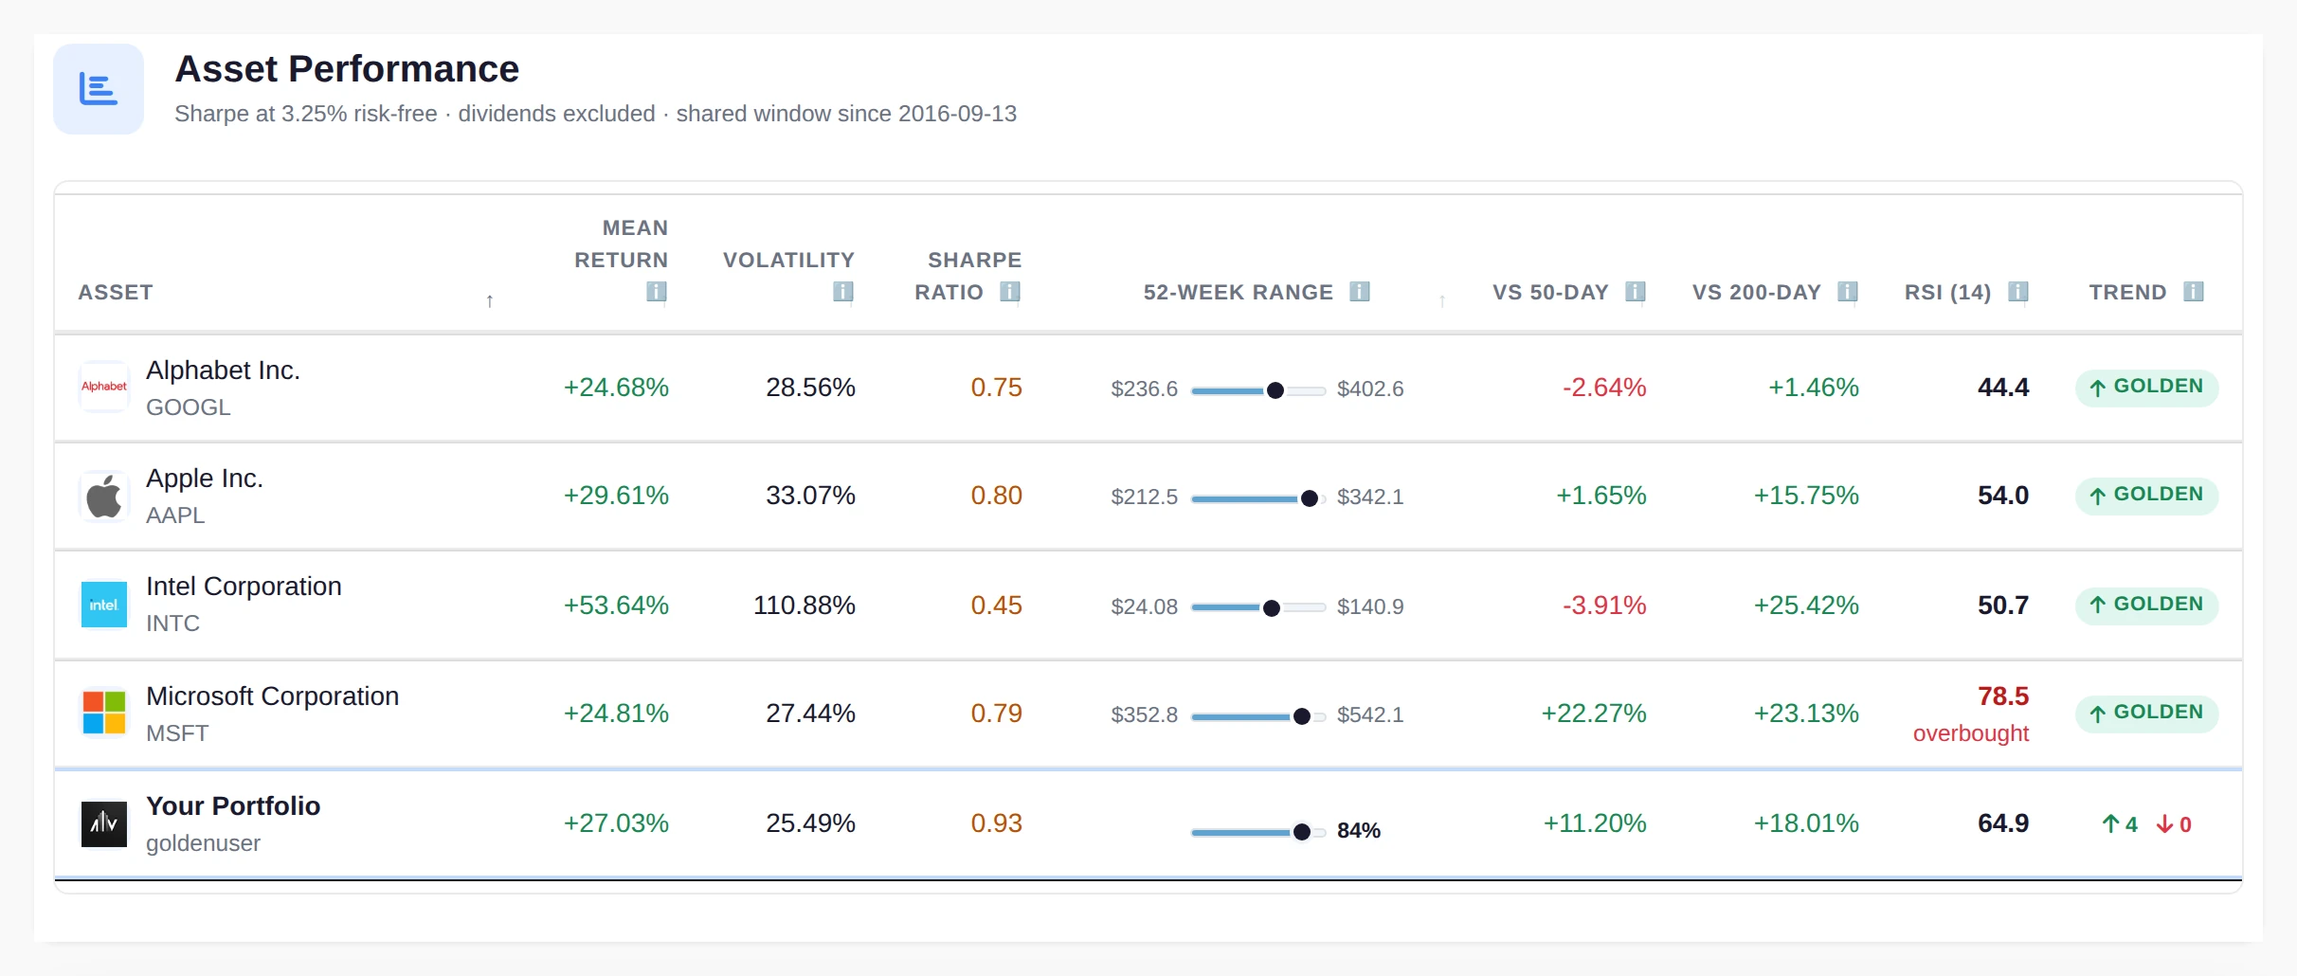Select Alphabet Inc. asset name

223,371
